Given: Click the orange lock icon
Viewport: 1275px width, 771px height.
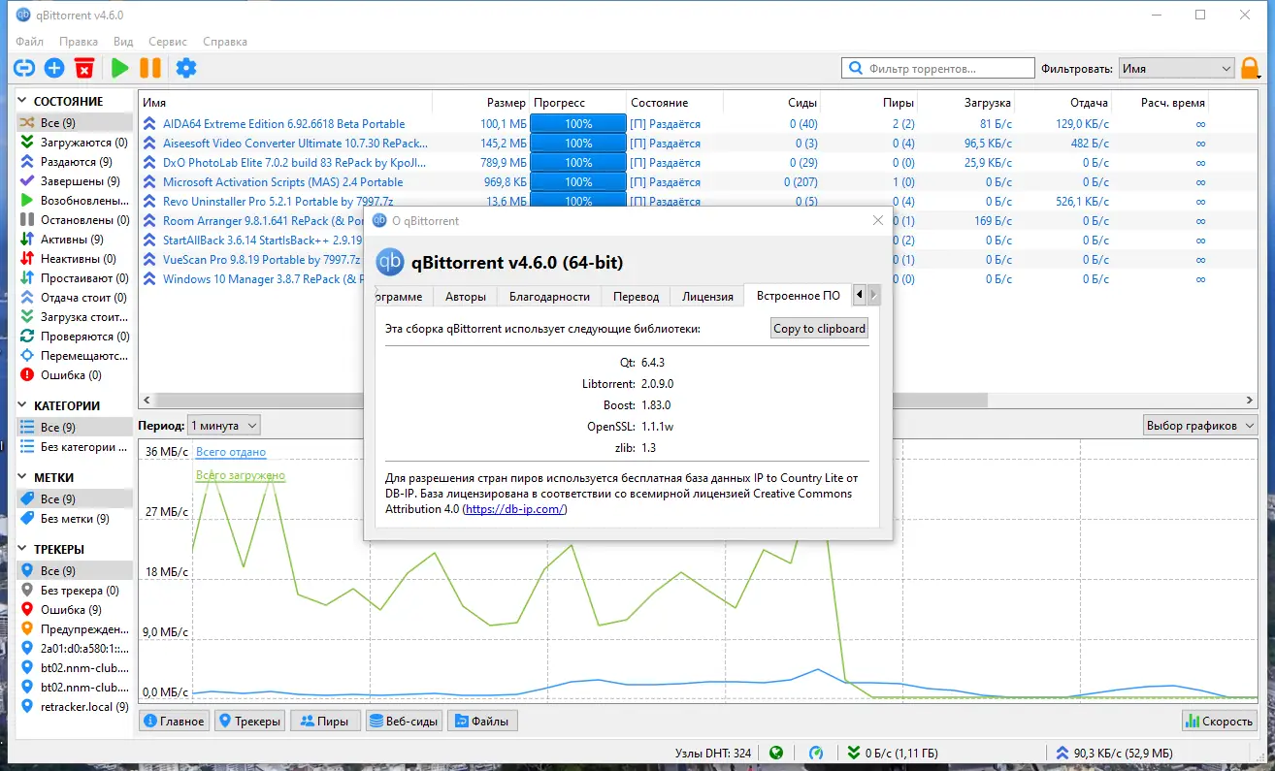Looking at the screenshot, I should (x=1251, y=68).
